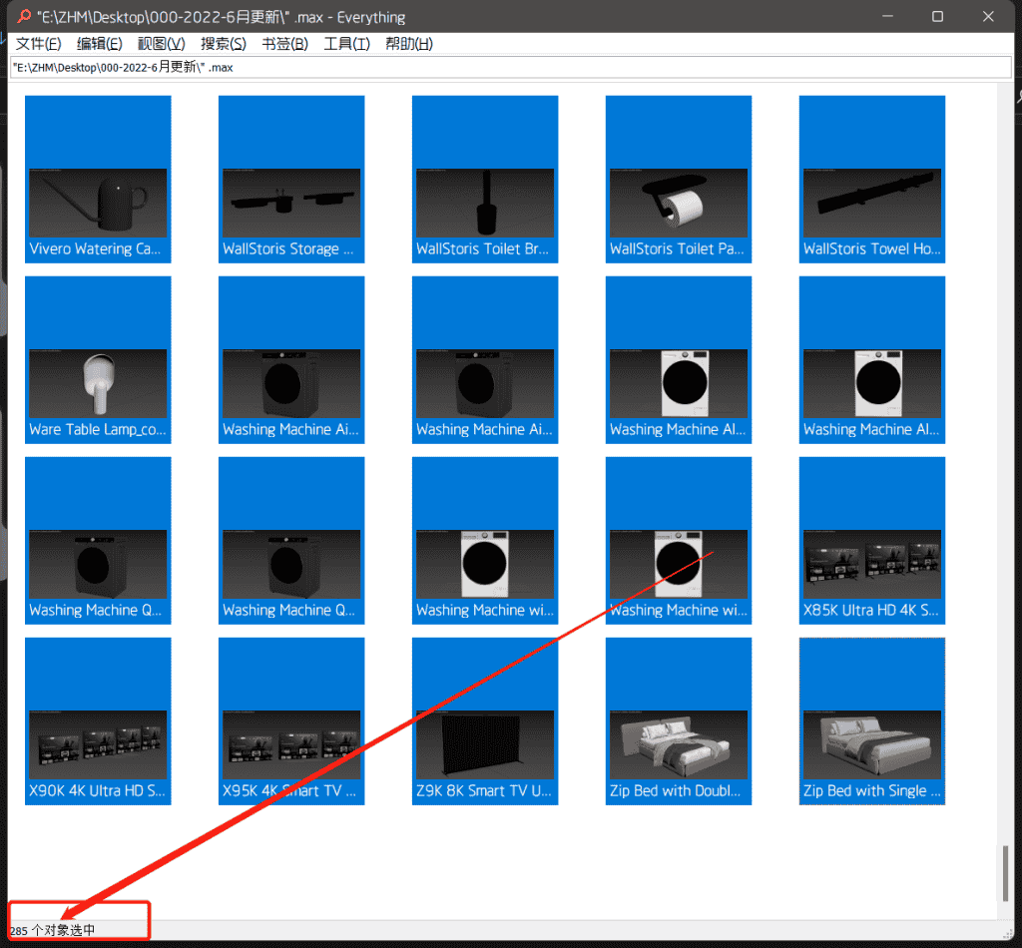The width and height of the screenshot is (1022, 948).
Task: Click the Everything app icon in title bar
Action: (24, 17)
